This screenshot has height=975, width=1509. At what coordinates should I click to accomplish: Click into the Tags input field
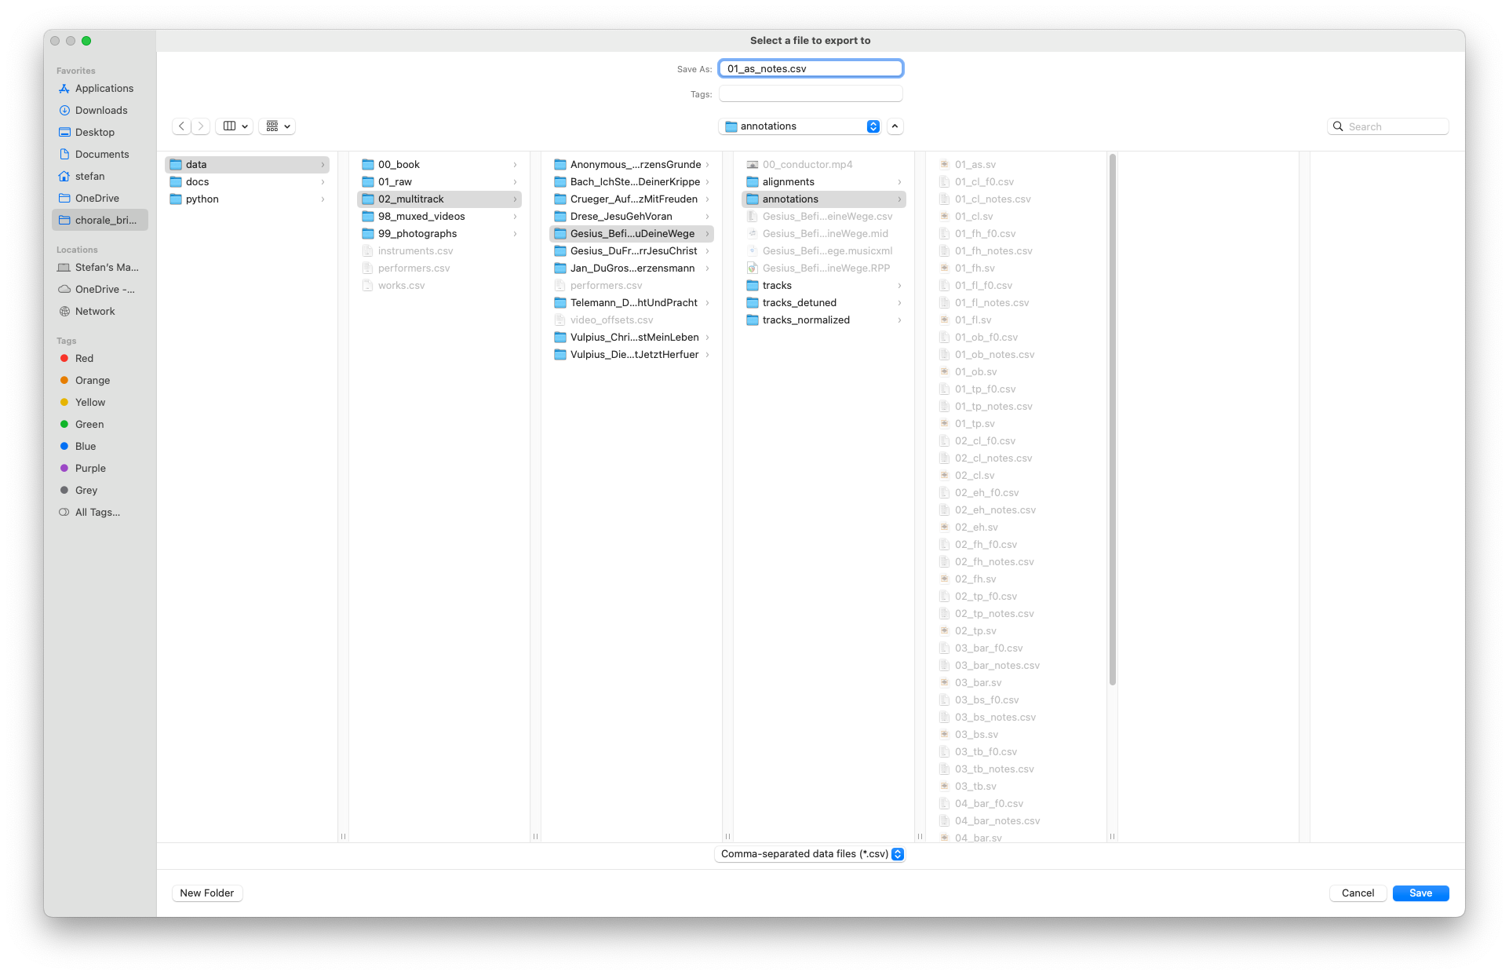click(810, 94)
